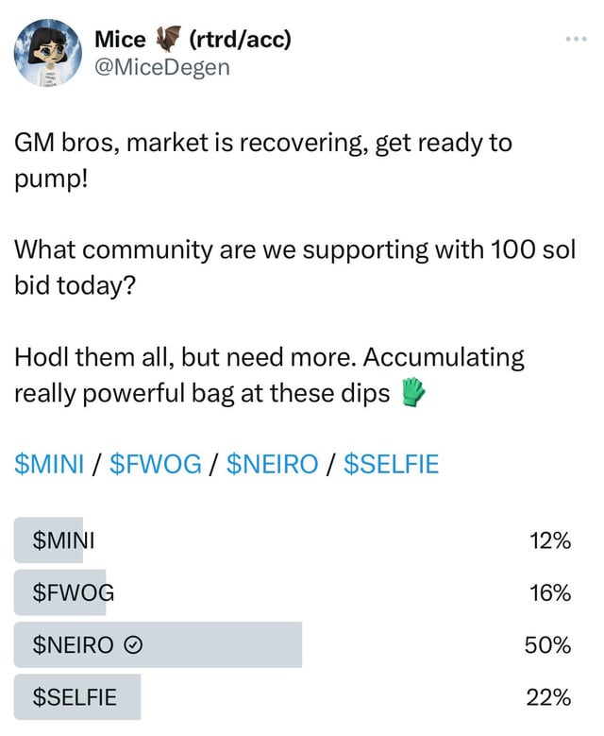Click the 16% poll result
This screenshot has width=604, height=736.
click(550, 593)
